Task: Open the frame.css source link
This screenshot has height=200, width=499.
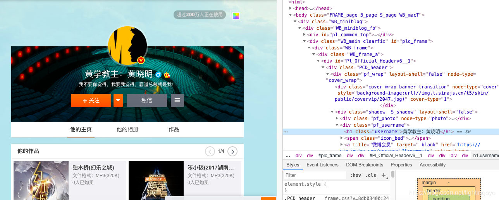Action: (x=357, y=198)
